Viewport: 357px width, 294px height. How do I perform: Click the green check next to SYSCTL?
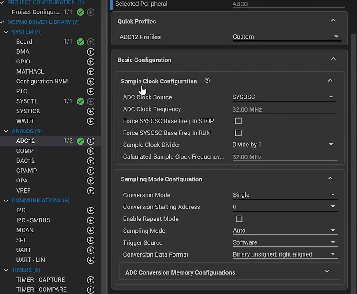pyautogui.click(x=80, y=101)
